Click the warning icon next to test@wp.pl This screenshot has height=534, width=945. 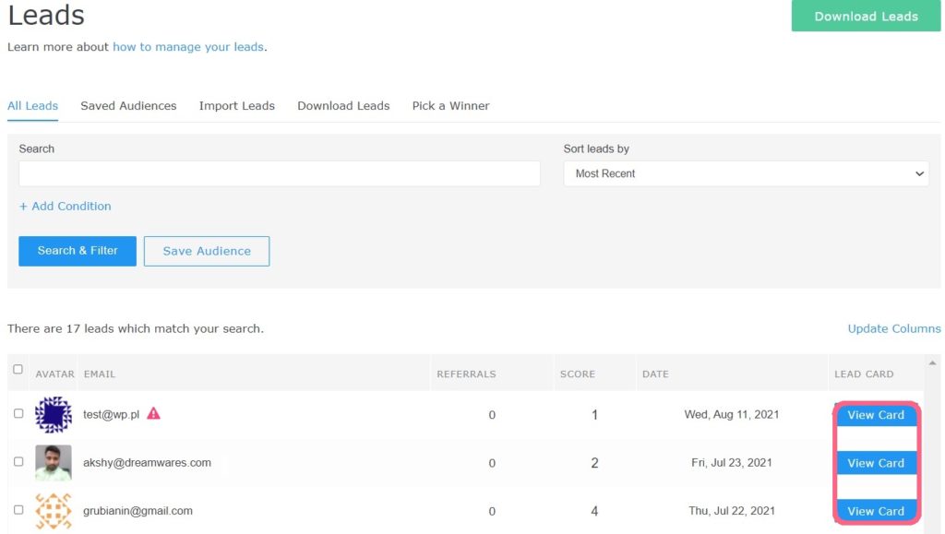click(x=154, y=413)
